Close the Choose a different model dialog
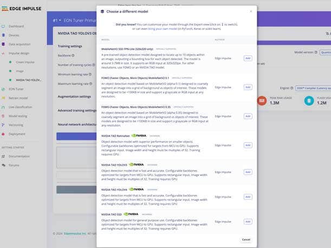The image size is (331, 248). pyautogui.click(x=250, y=11)
